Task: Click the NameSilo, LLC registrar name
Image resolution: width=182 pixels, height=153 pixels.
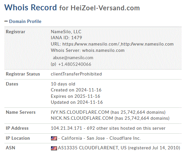Action: [66, 32]
